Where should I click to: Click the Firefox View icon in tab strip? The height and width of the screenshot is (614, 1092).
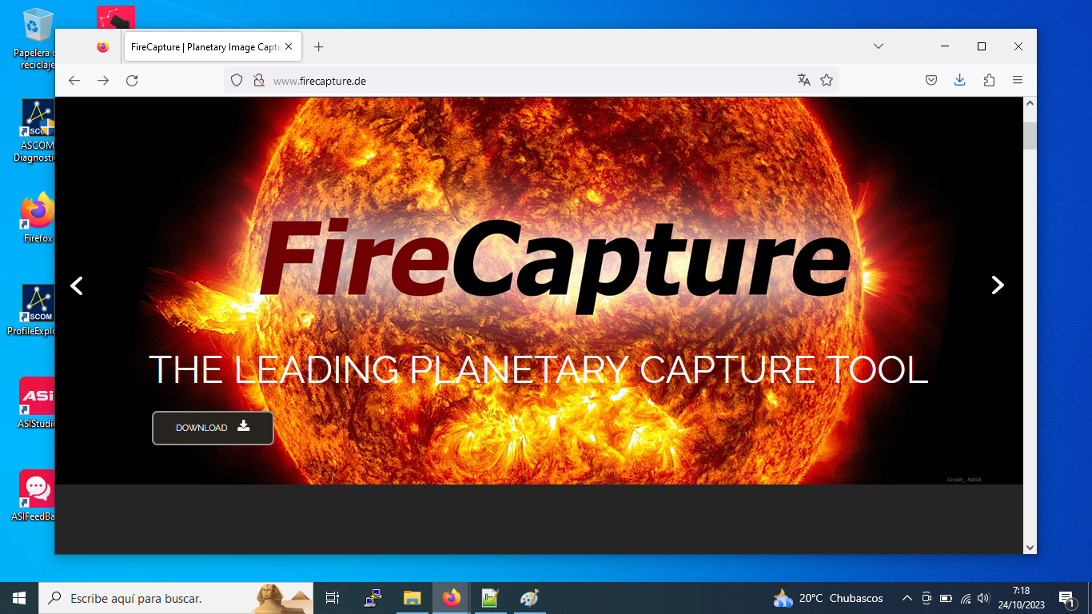(x=102, y=47)
